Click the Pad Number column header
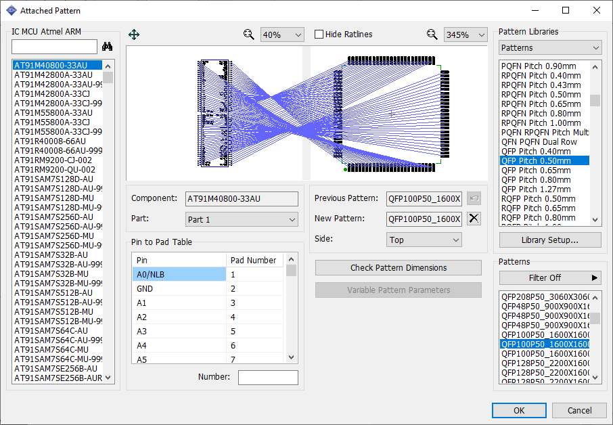Viewport: 613px width, 425px height. [254, 260]
